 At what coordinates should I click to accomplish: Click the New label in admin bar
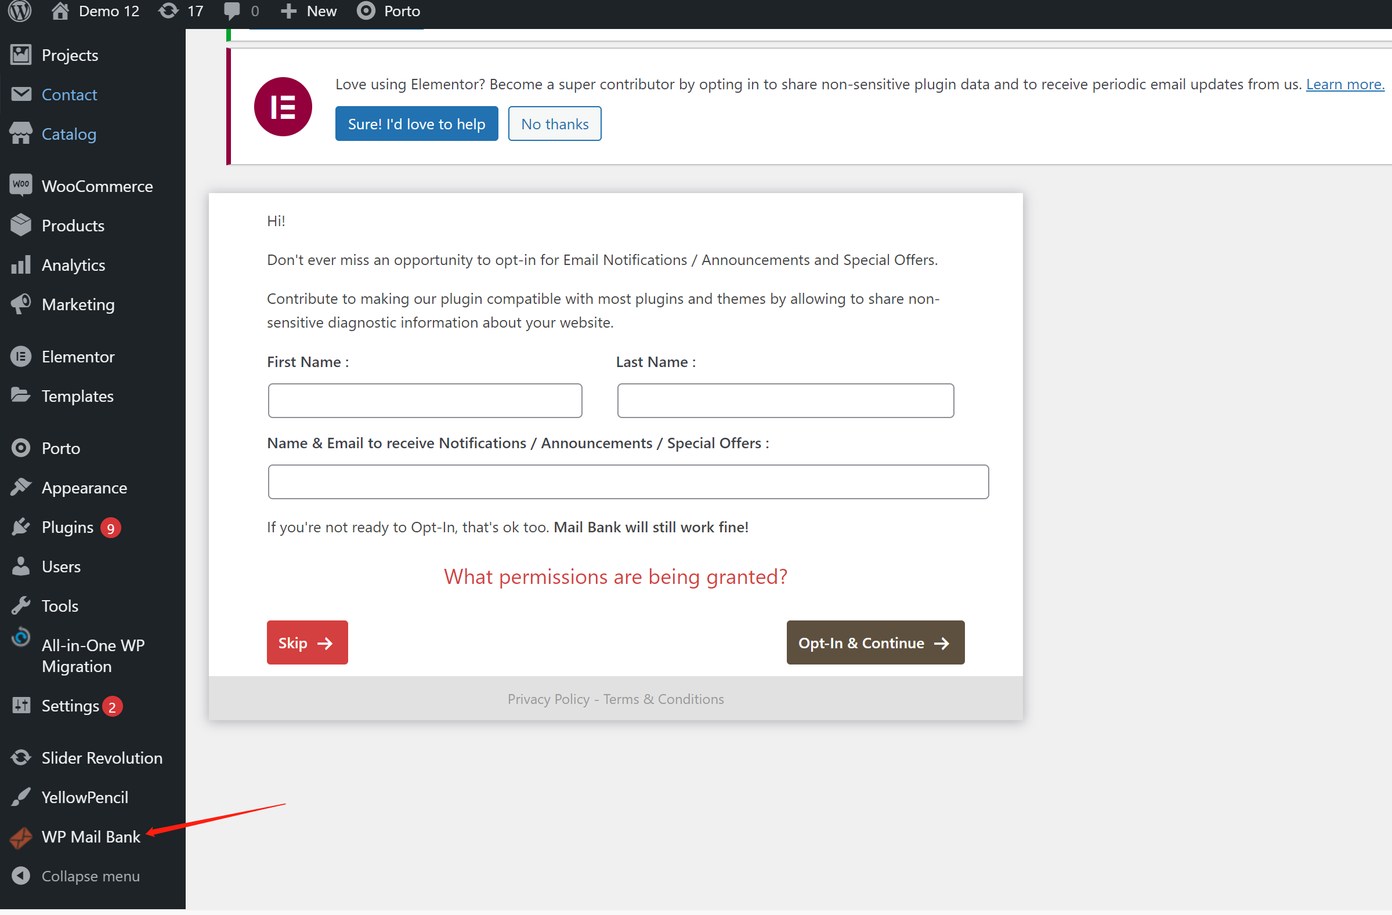coord(321,11)
